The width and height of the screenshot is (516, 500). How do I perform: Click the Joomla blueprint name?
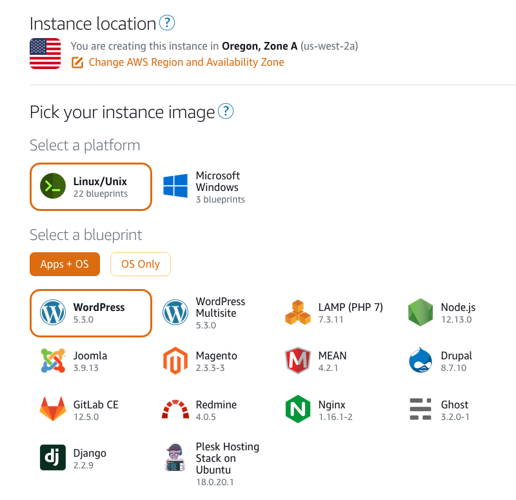(90, 355)
